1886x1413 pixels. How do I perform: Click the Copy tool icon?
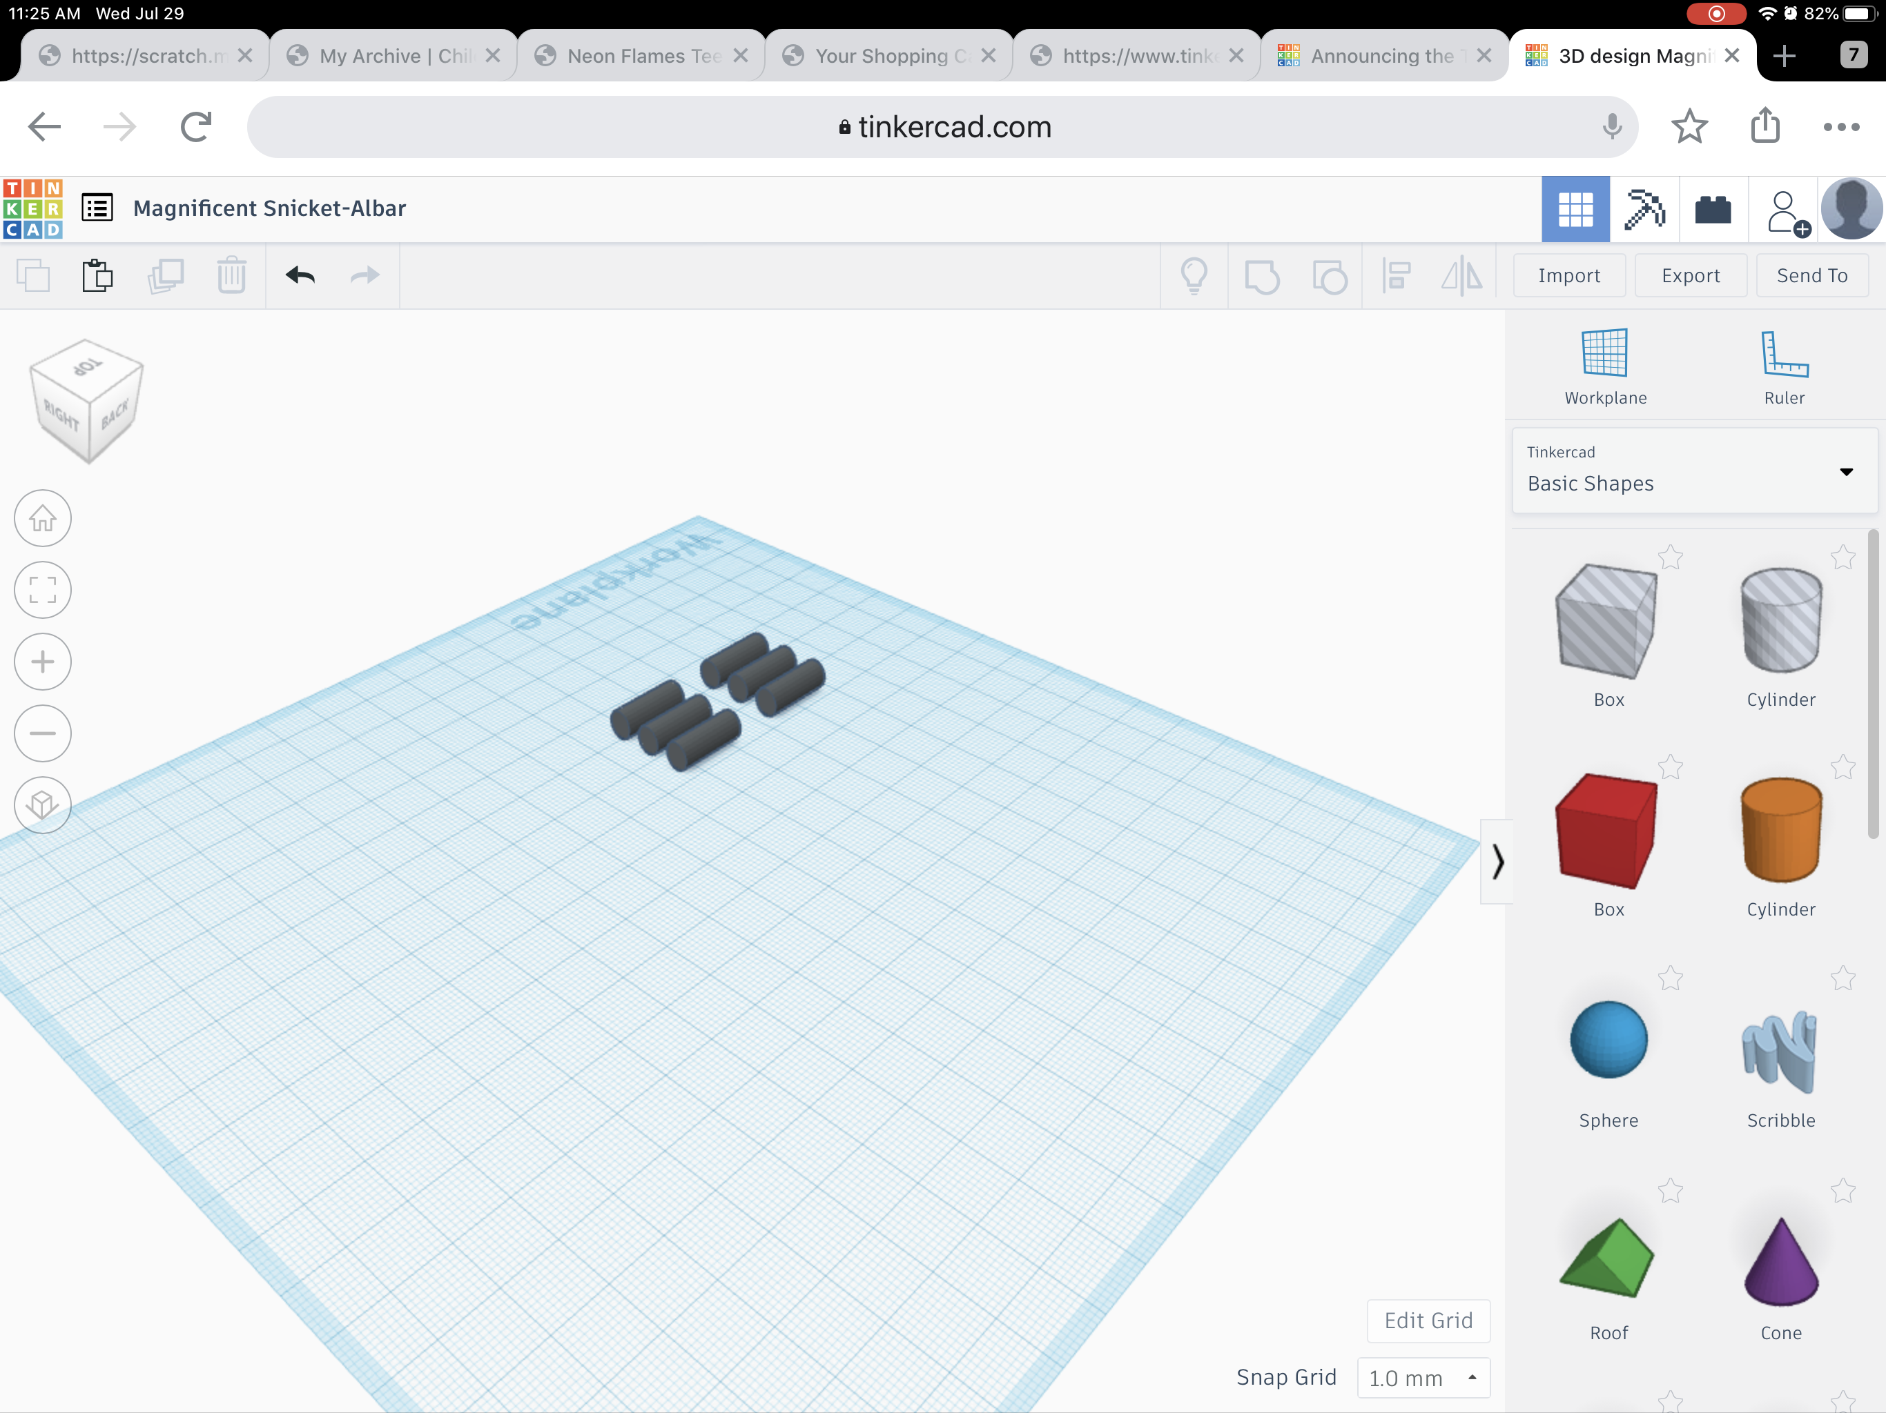pos(33,276)
